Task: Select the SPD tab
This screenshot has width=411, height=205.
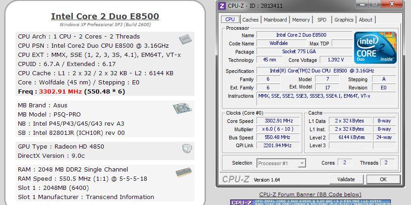Action: [322, 20]
